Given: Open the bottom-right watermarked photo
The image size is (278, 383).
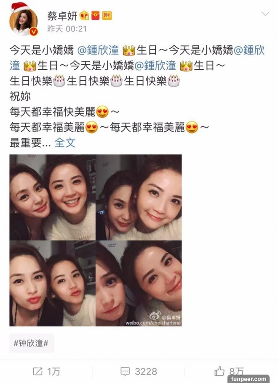Looking at the screenshot, I should pos(139,283).
